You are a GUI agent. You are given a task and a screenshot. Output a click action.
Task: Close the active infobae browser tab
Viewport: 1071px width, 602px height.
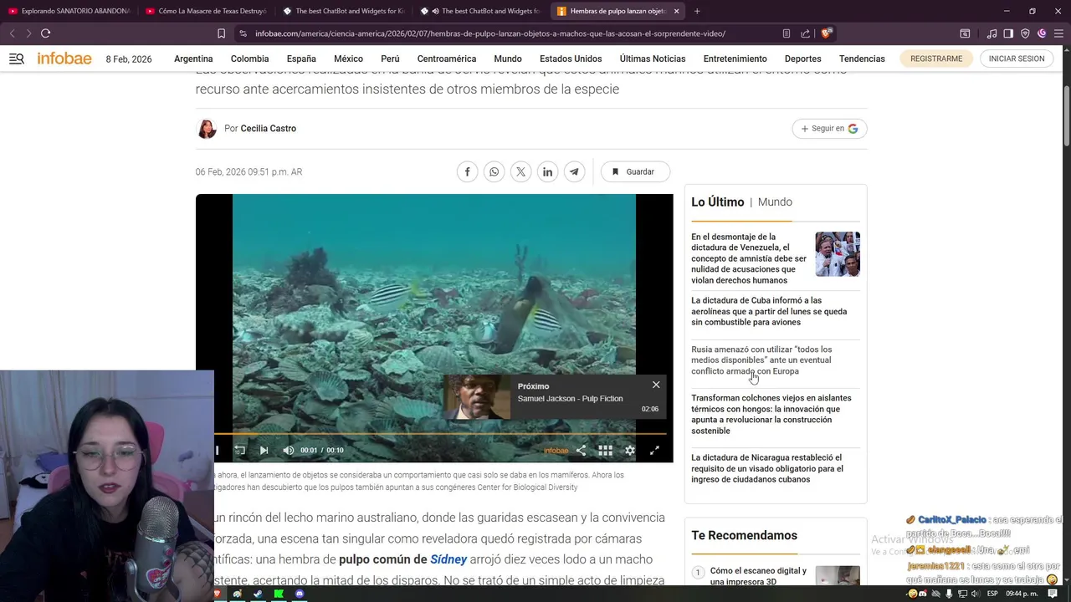click(676, 11)
